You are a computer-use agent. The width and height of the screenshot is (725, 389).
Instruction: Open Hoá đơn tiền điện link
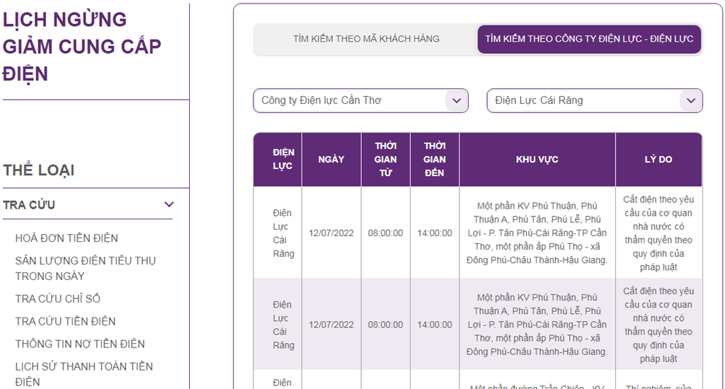[67, 238]
